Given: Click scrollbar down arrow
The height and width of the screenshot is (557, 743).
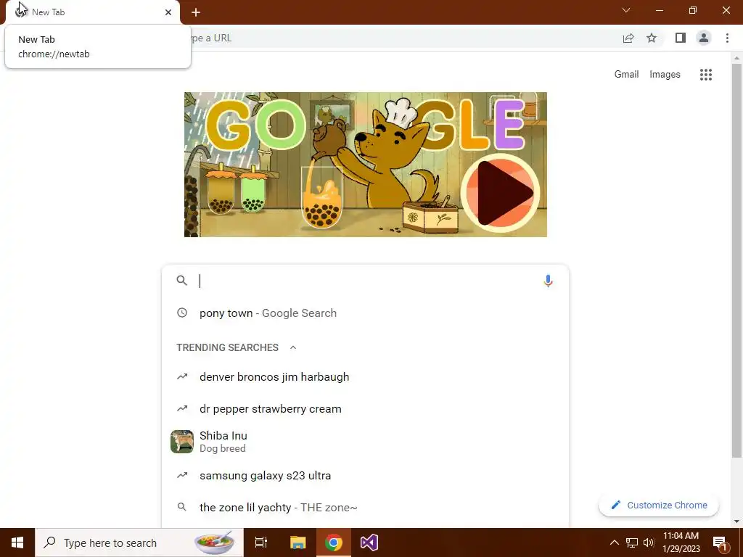Looking at the screenshot, I should click(736, 521).
